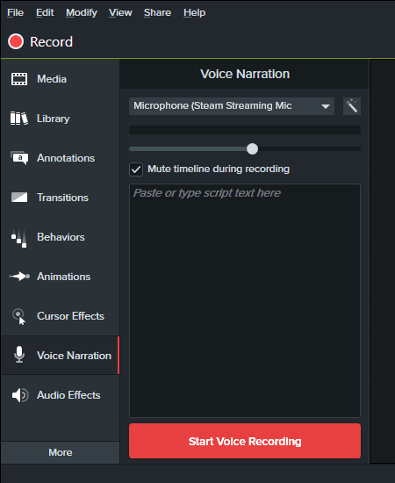Switch to the Animations tab label
The height and width of the screenshot is (483, 395).
[x=64, y=277]
